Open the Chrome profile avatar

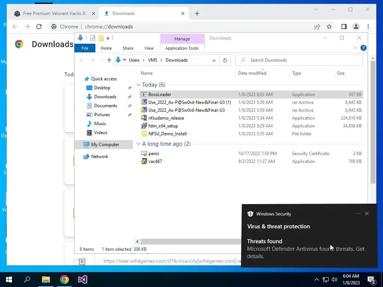tap(356, 27)
